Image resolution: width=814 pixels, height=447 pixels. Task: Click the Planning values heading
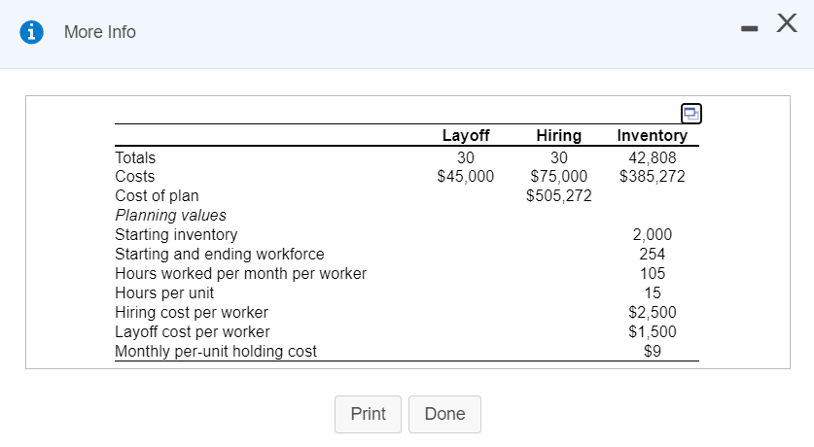tap(171, 215)
